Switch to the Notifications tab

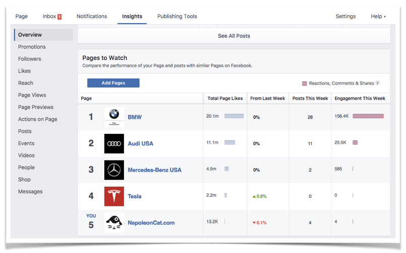pos(92,16)
